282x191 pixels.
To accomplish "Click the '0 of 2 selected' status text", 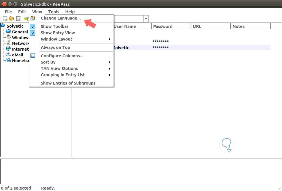I will click(16, 188).
